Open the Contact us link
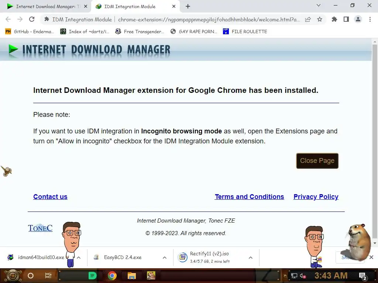Viewport: 378px width, 283px height. pos(50,197)
